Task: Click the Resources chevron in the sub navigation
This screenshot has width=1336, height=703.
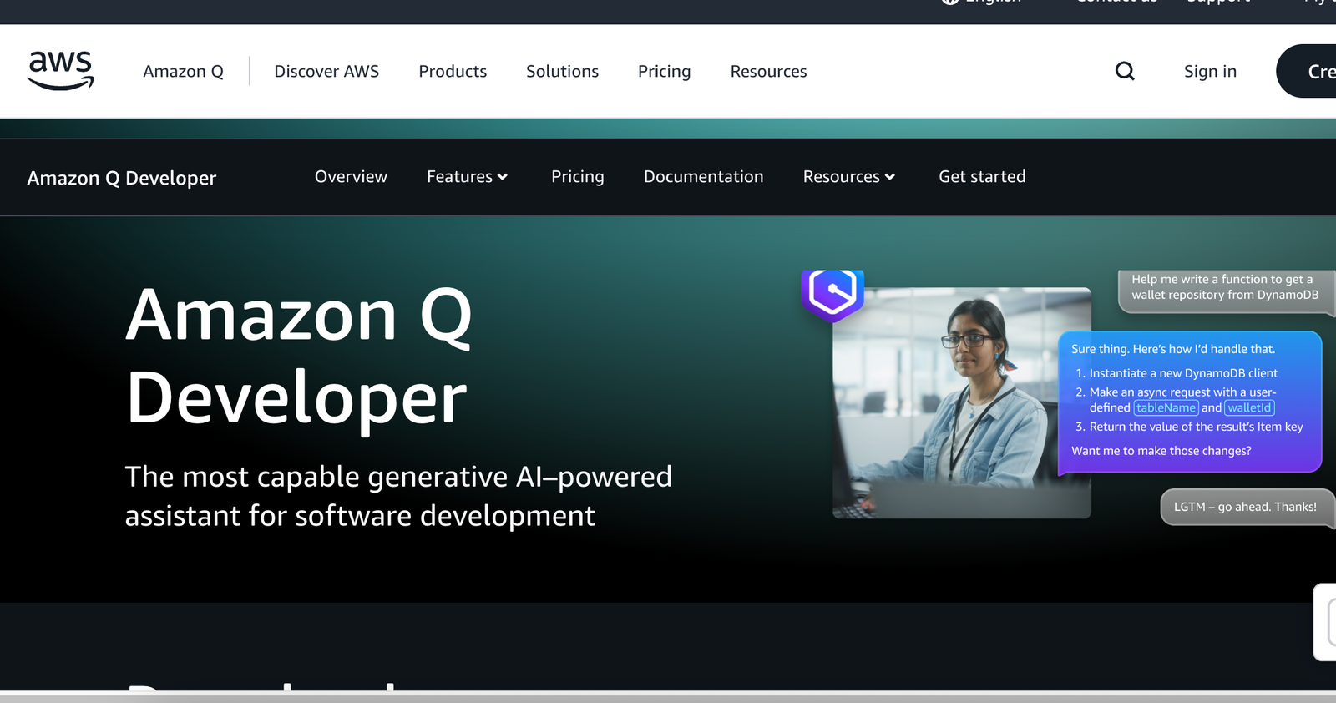Action: click(x=890, y=177)
